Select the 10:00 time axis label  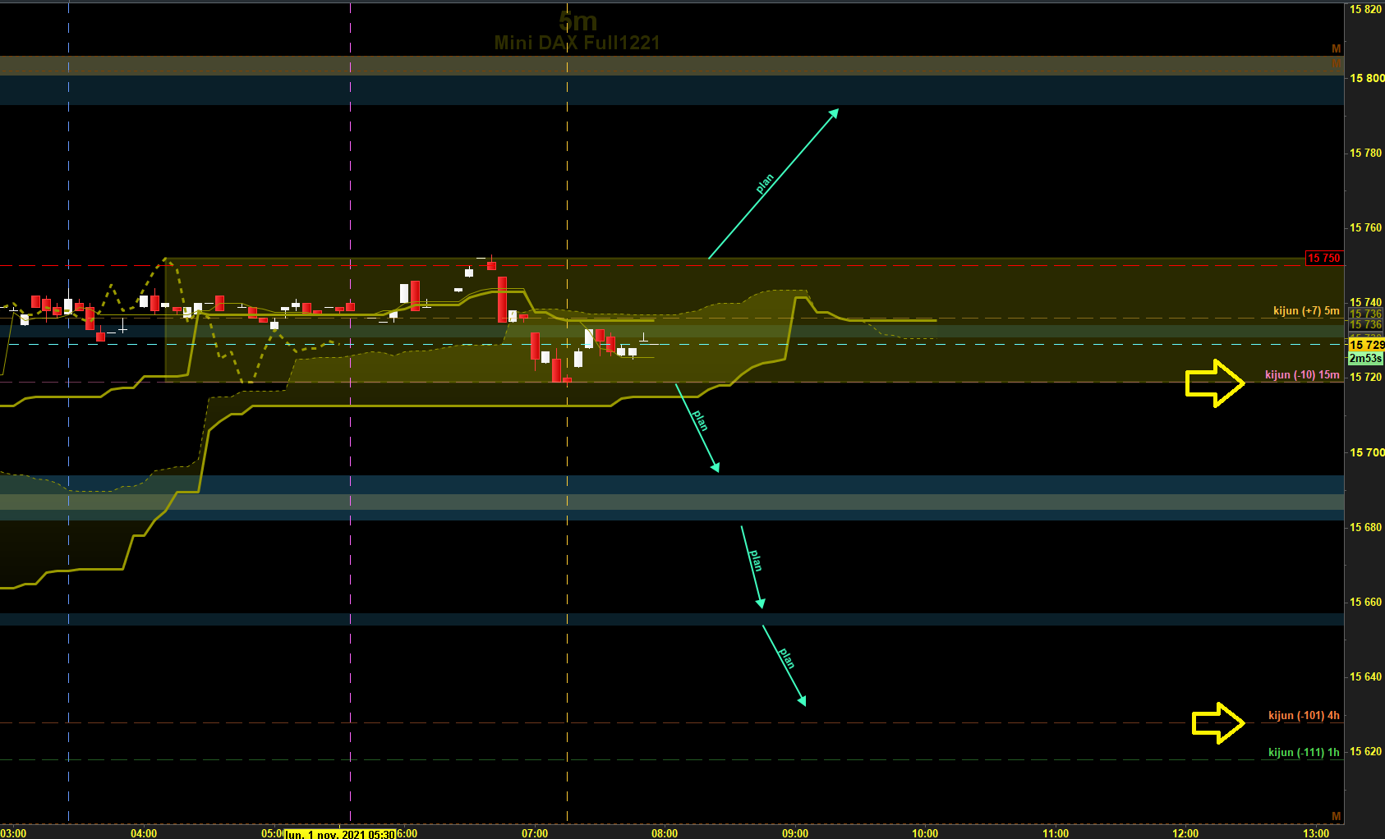click(x=925, y=833)
